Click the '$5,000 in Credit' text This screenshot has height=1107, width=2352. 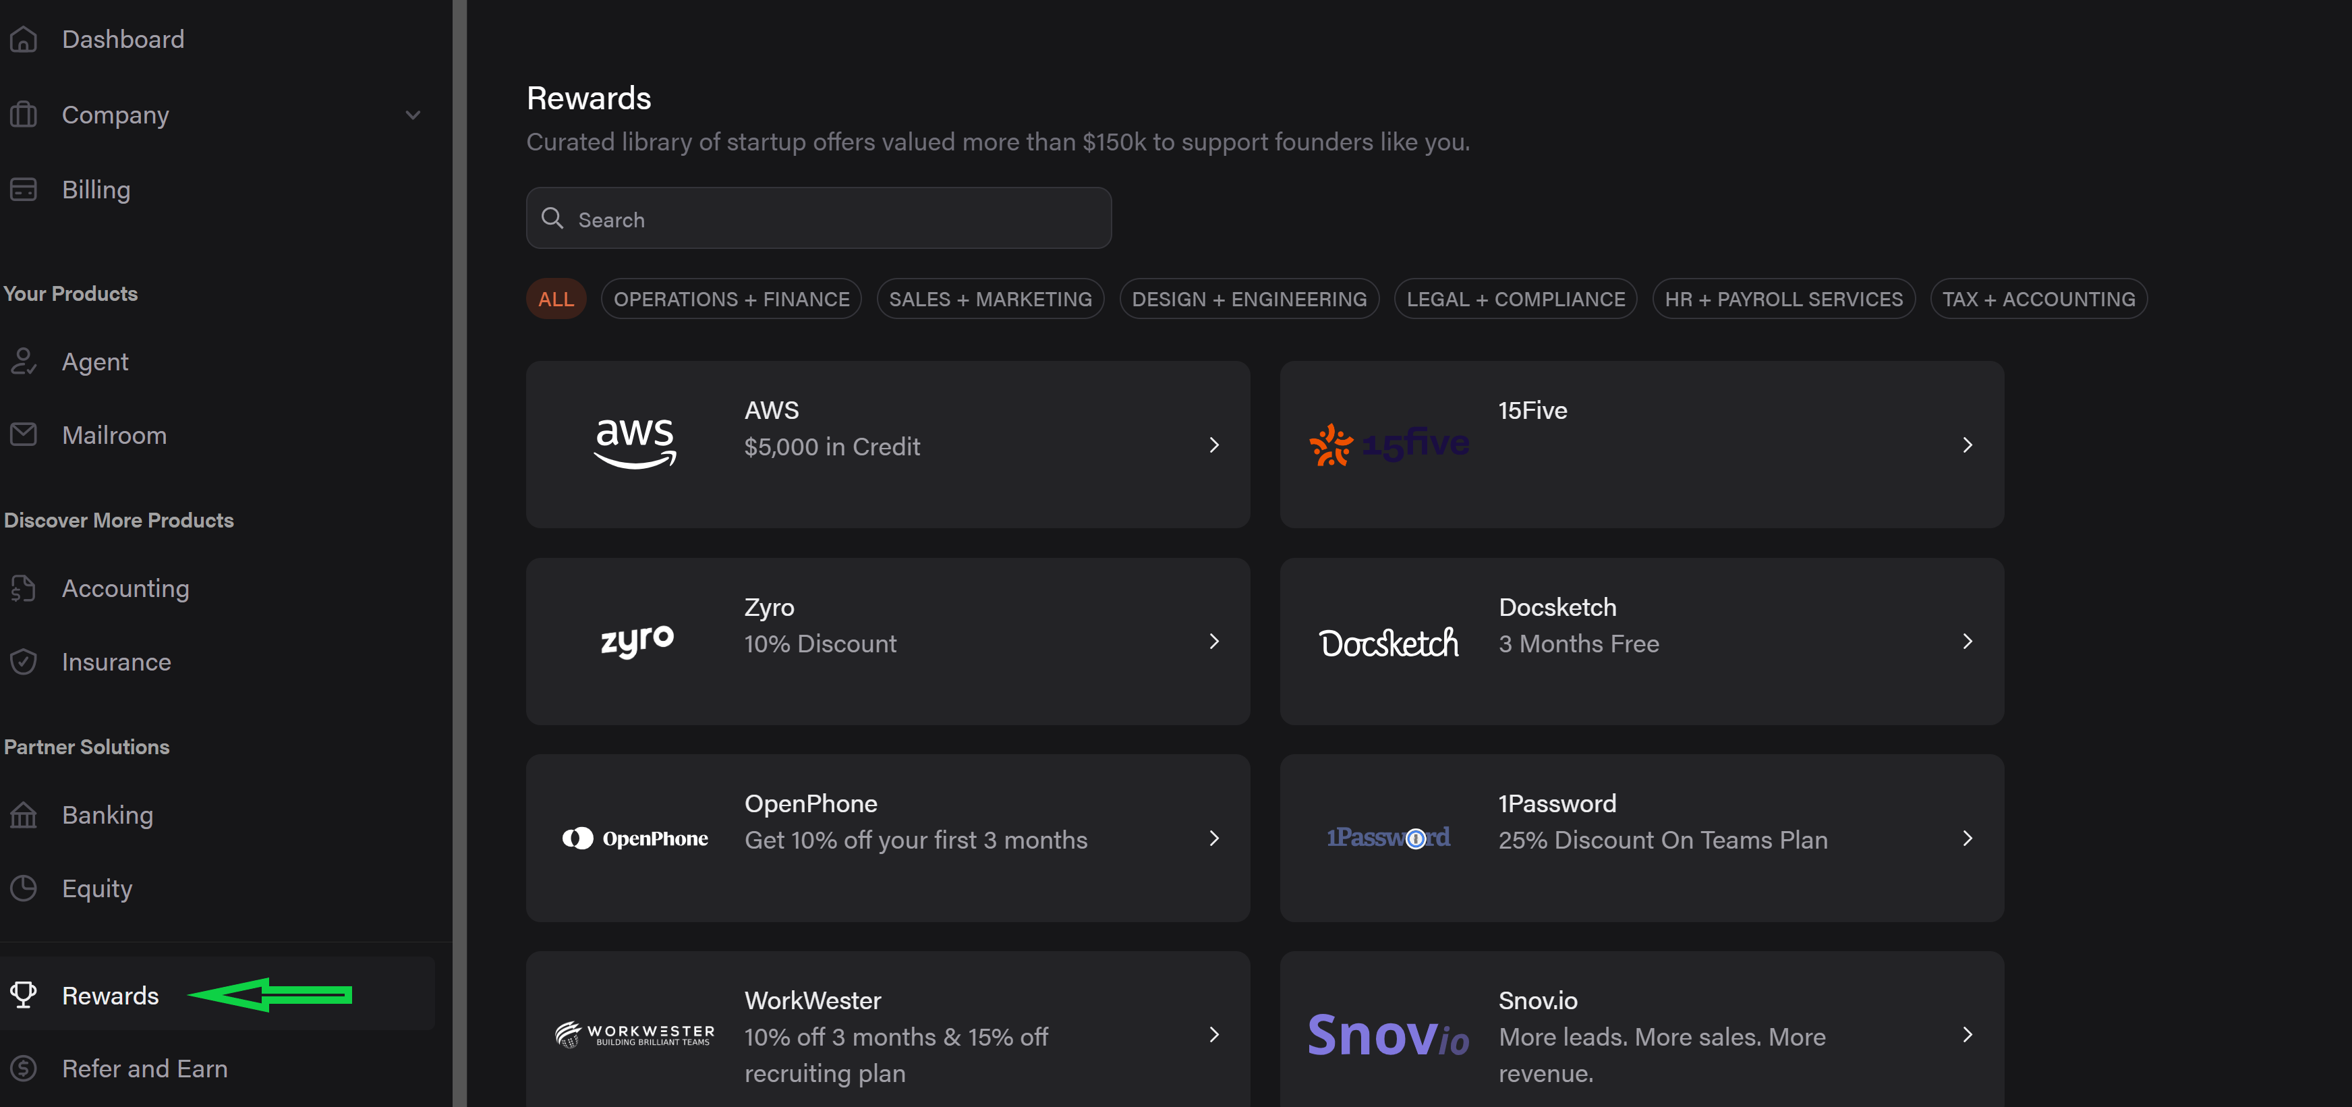click(832, 447)
